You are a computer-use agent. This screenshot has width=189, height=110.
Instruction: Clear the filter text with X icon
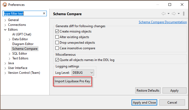[44, 13]
